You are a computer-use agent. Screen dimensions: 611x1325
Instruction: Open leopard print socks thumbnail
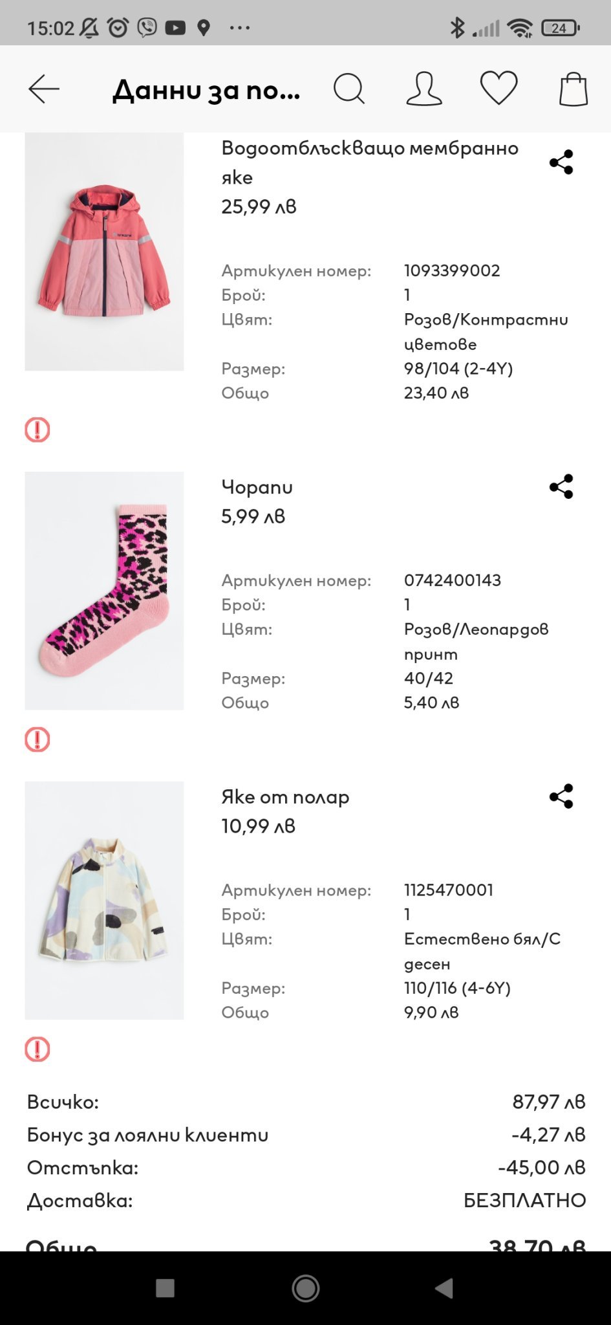point(104,591)
